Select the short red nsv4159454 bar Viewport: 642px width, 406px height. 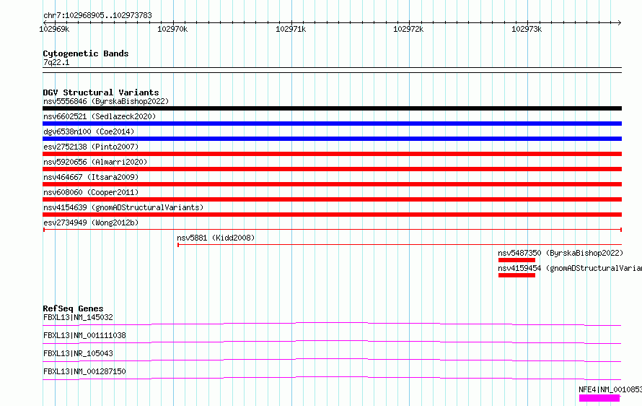pyautogui.click(x=516, y=275)
